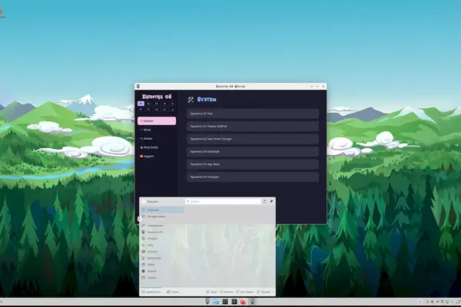Screen dimensions: 461x307
Task: Click the search field in launcher menu
Action: [223, 201]
